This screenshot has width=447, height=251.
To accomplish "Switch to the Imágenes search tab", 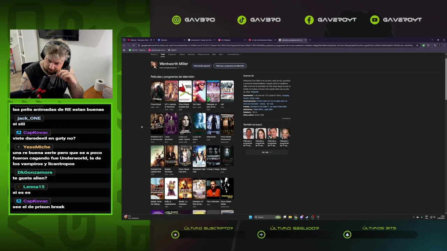I will tap(172, 54).
